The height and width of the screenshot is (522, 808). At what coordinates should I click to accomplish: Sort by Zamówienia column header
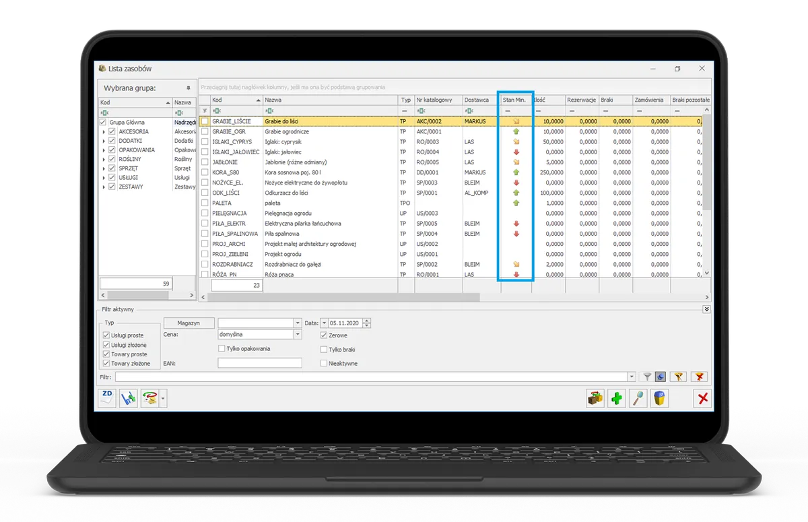(x=651, y=100)
